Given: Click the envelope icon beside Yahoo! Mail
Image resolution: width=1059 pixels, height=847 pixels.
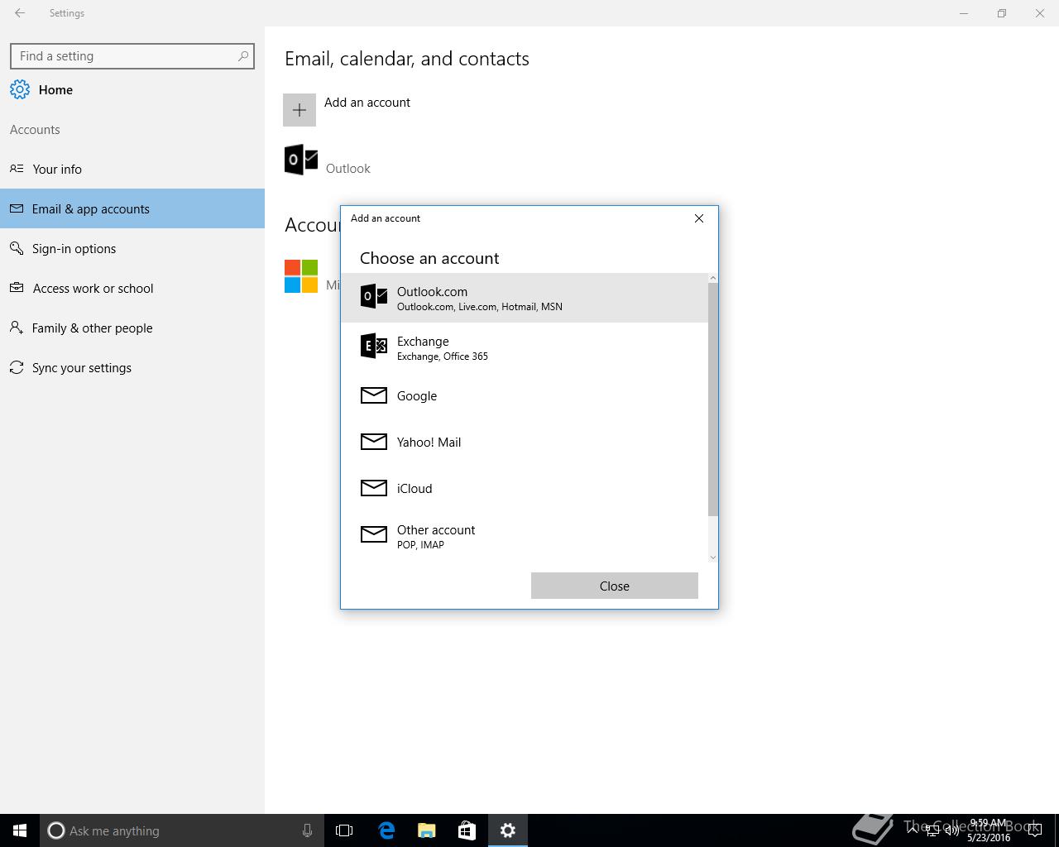Looking at the screenshot, I should 374,442.
